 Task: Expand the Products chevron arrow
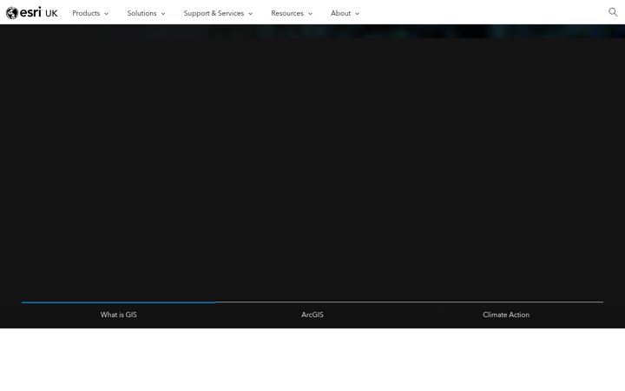106,14
